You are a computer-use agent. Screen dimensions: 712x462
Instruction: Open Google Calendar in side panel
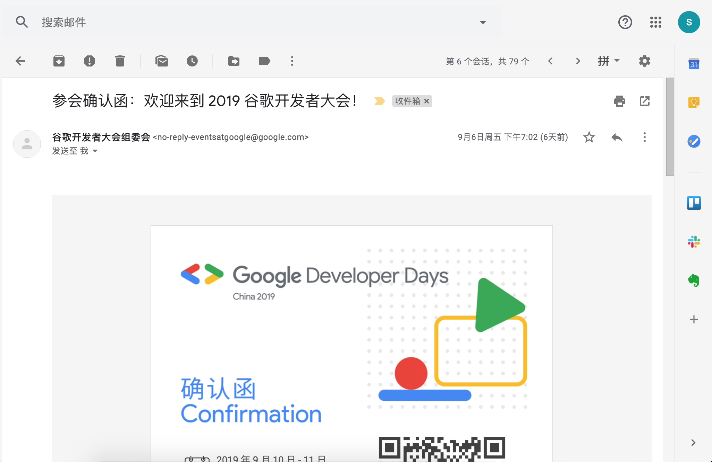point(694,64)
